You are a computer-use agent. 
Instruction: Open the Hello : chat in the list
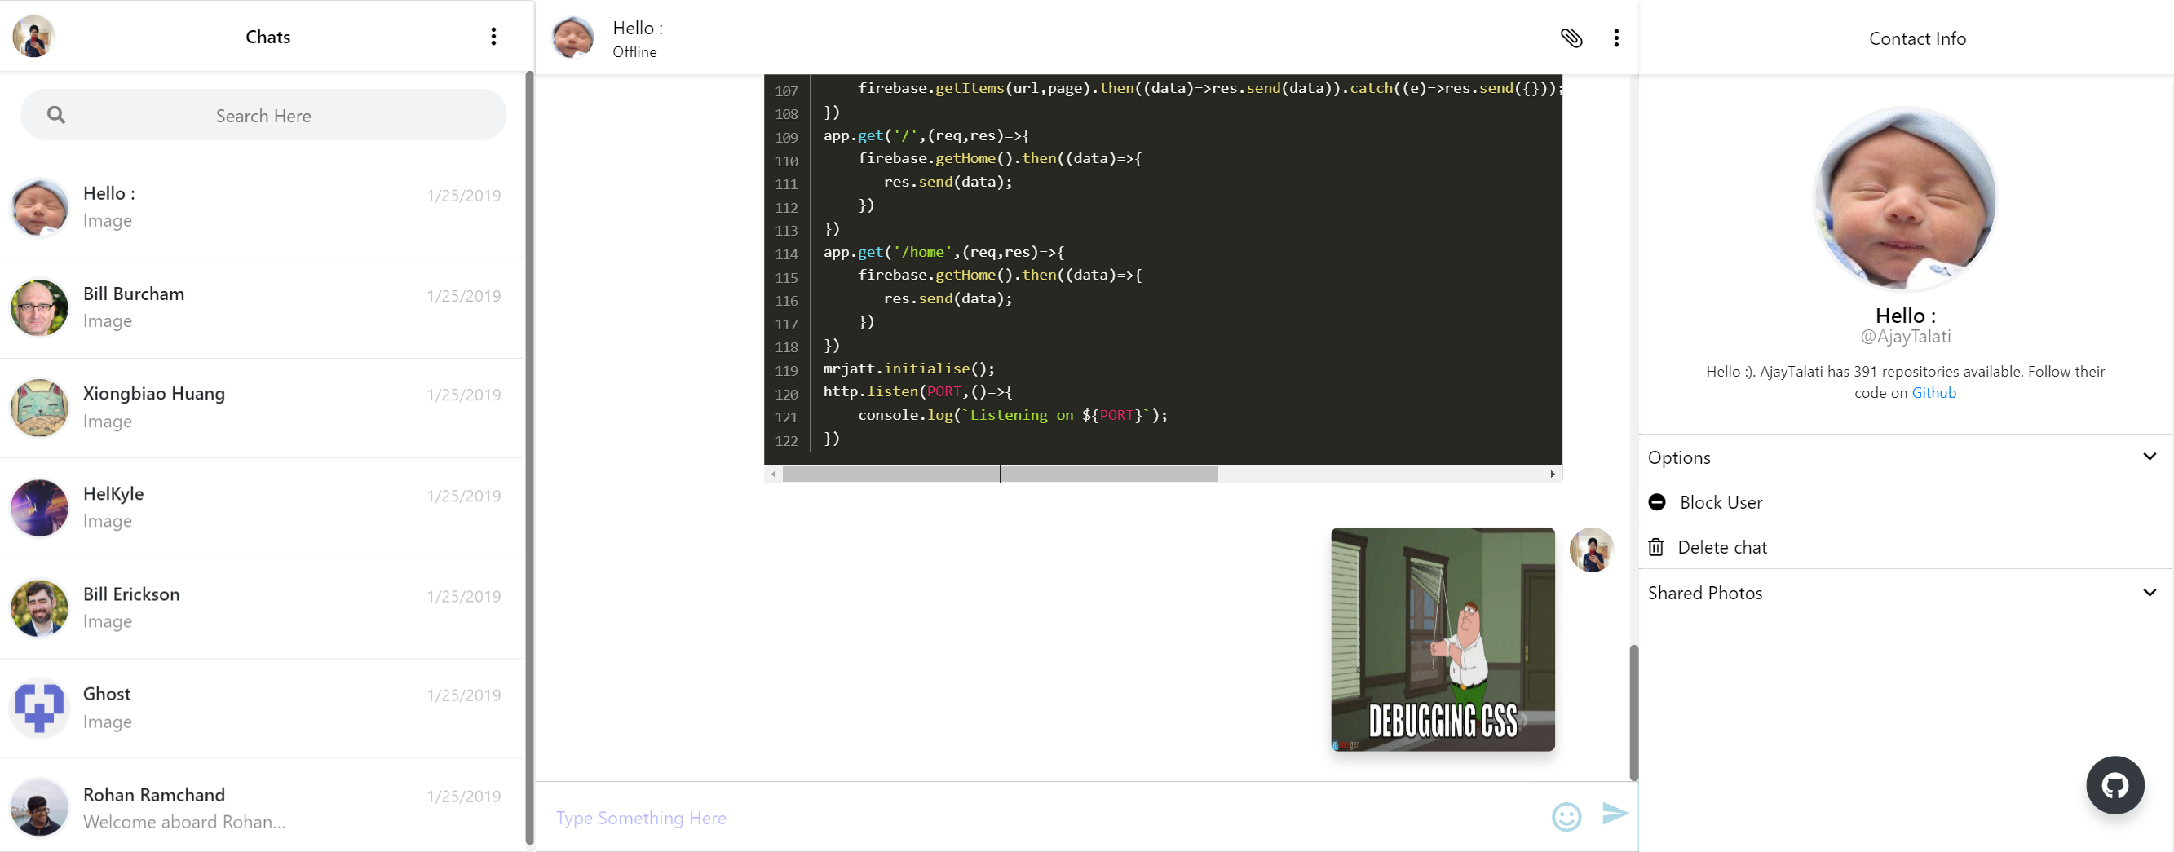click(262, 206)
